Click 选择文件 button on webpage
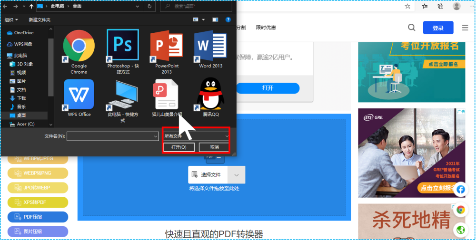Viewport: 476px width, 240px height. pyautogui.click(x=208, y=174)
